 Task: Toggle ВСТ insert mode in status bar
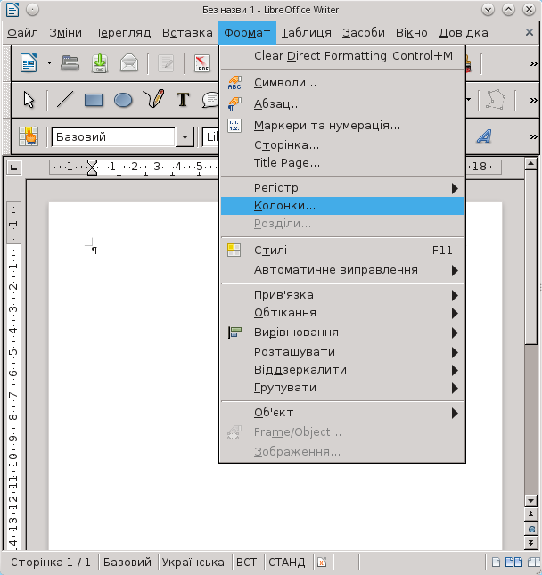(246, 563)
